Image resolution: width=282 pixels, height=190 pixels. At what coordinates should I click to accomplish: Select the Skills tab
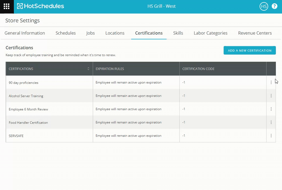tap(178, 33)
